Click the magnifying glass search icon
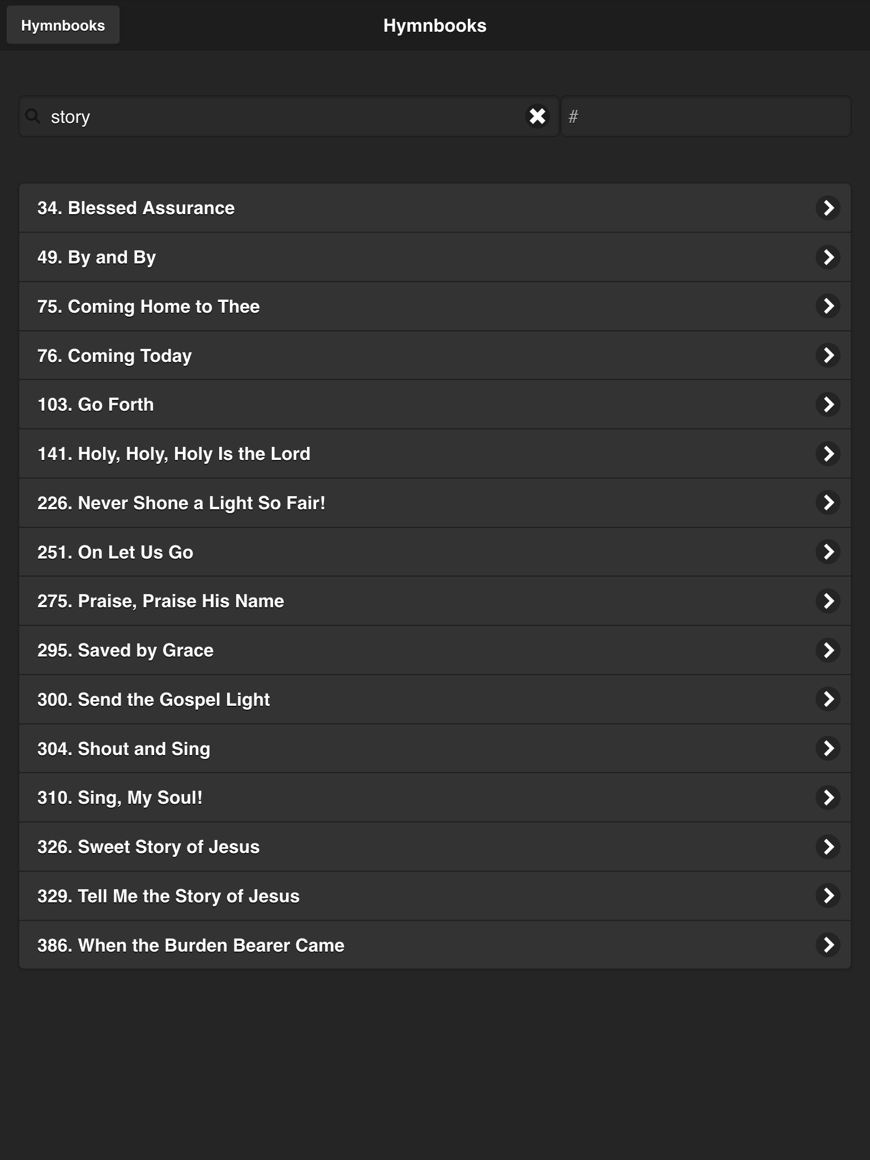 point(33,116)
